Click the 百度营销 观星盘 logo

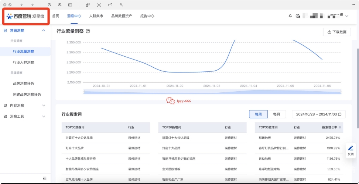[25, 17]
